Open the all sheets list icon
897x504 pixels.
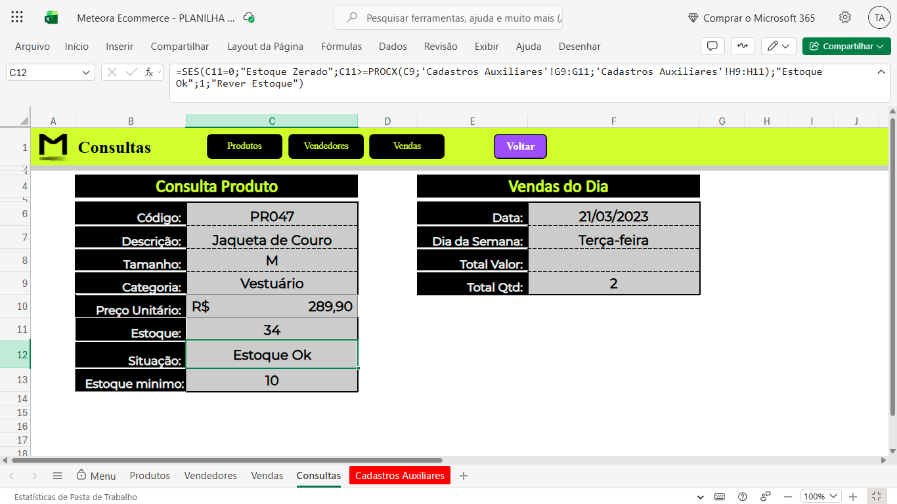click(57, 476)
